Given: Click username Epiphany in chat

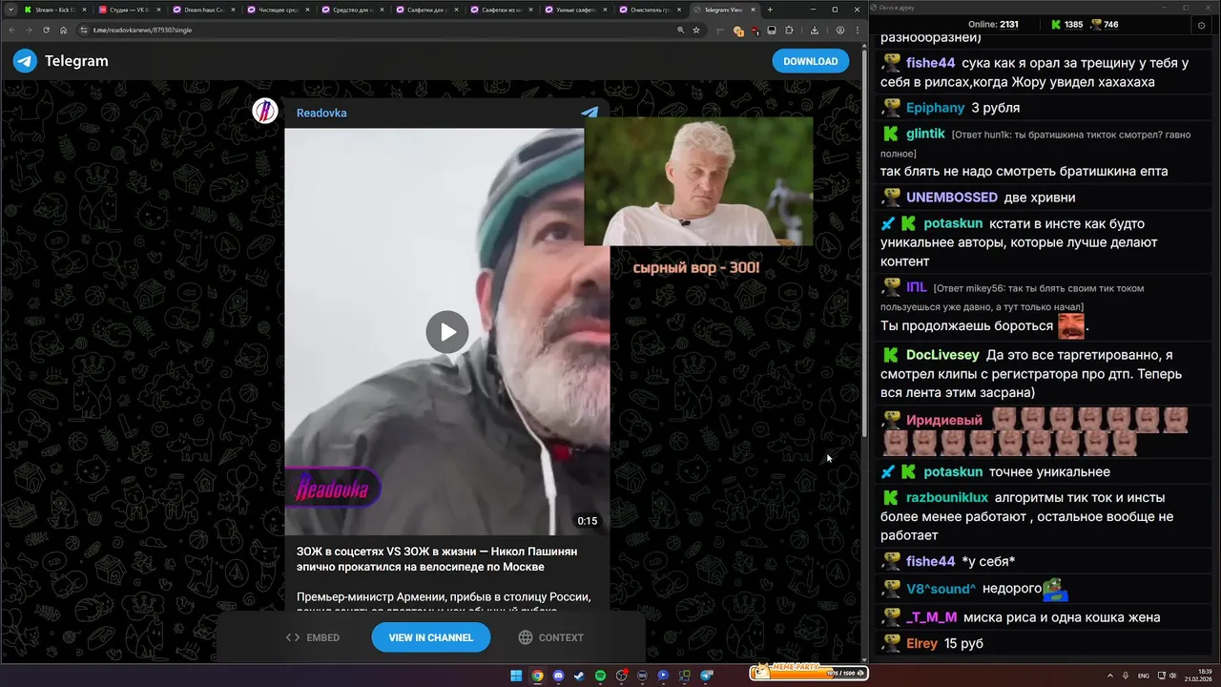Looking at the screenshot, I should coord(936,108).
